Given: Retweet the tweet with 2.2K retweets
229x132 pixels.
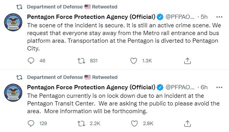Looking at the screenshot, I should 81,124.
